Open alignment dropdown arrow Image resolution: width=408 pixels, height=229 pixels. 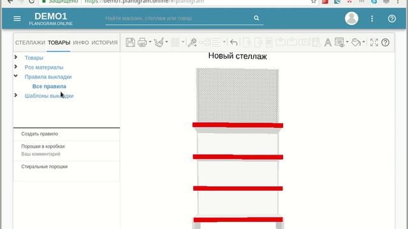click(x=224, y=42)
